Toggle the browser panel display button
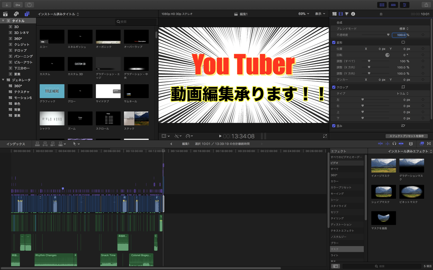This screenshot has height=270, width=433. click(382, 5)
